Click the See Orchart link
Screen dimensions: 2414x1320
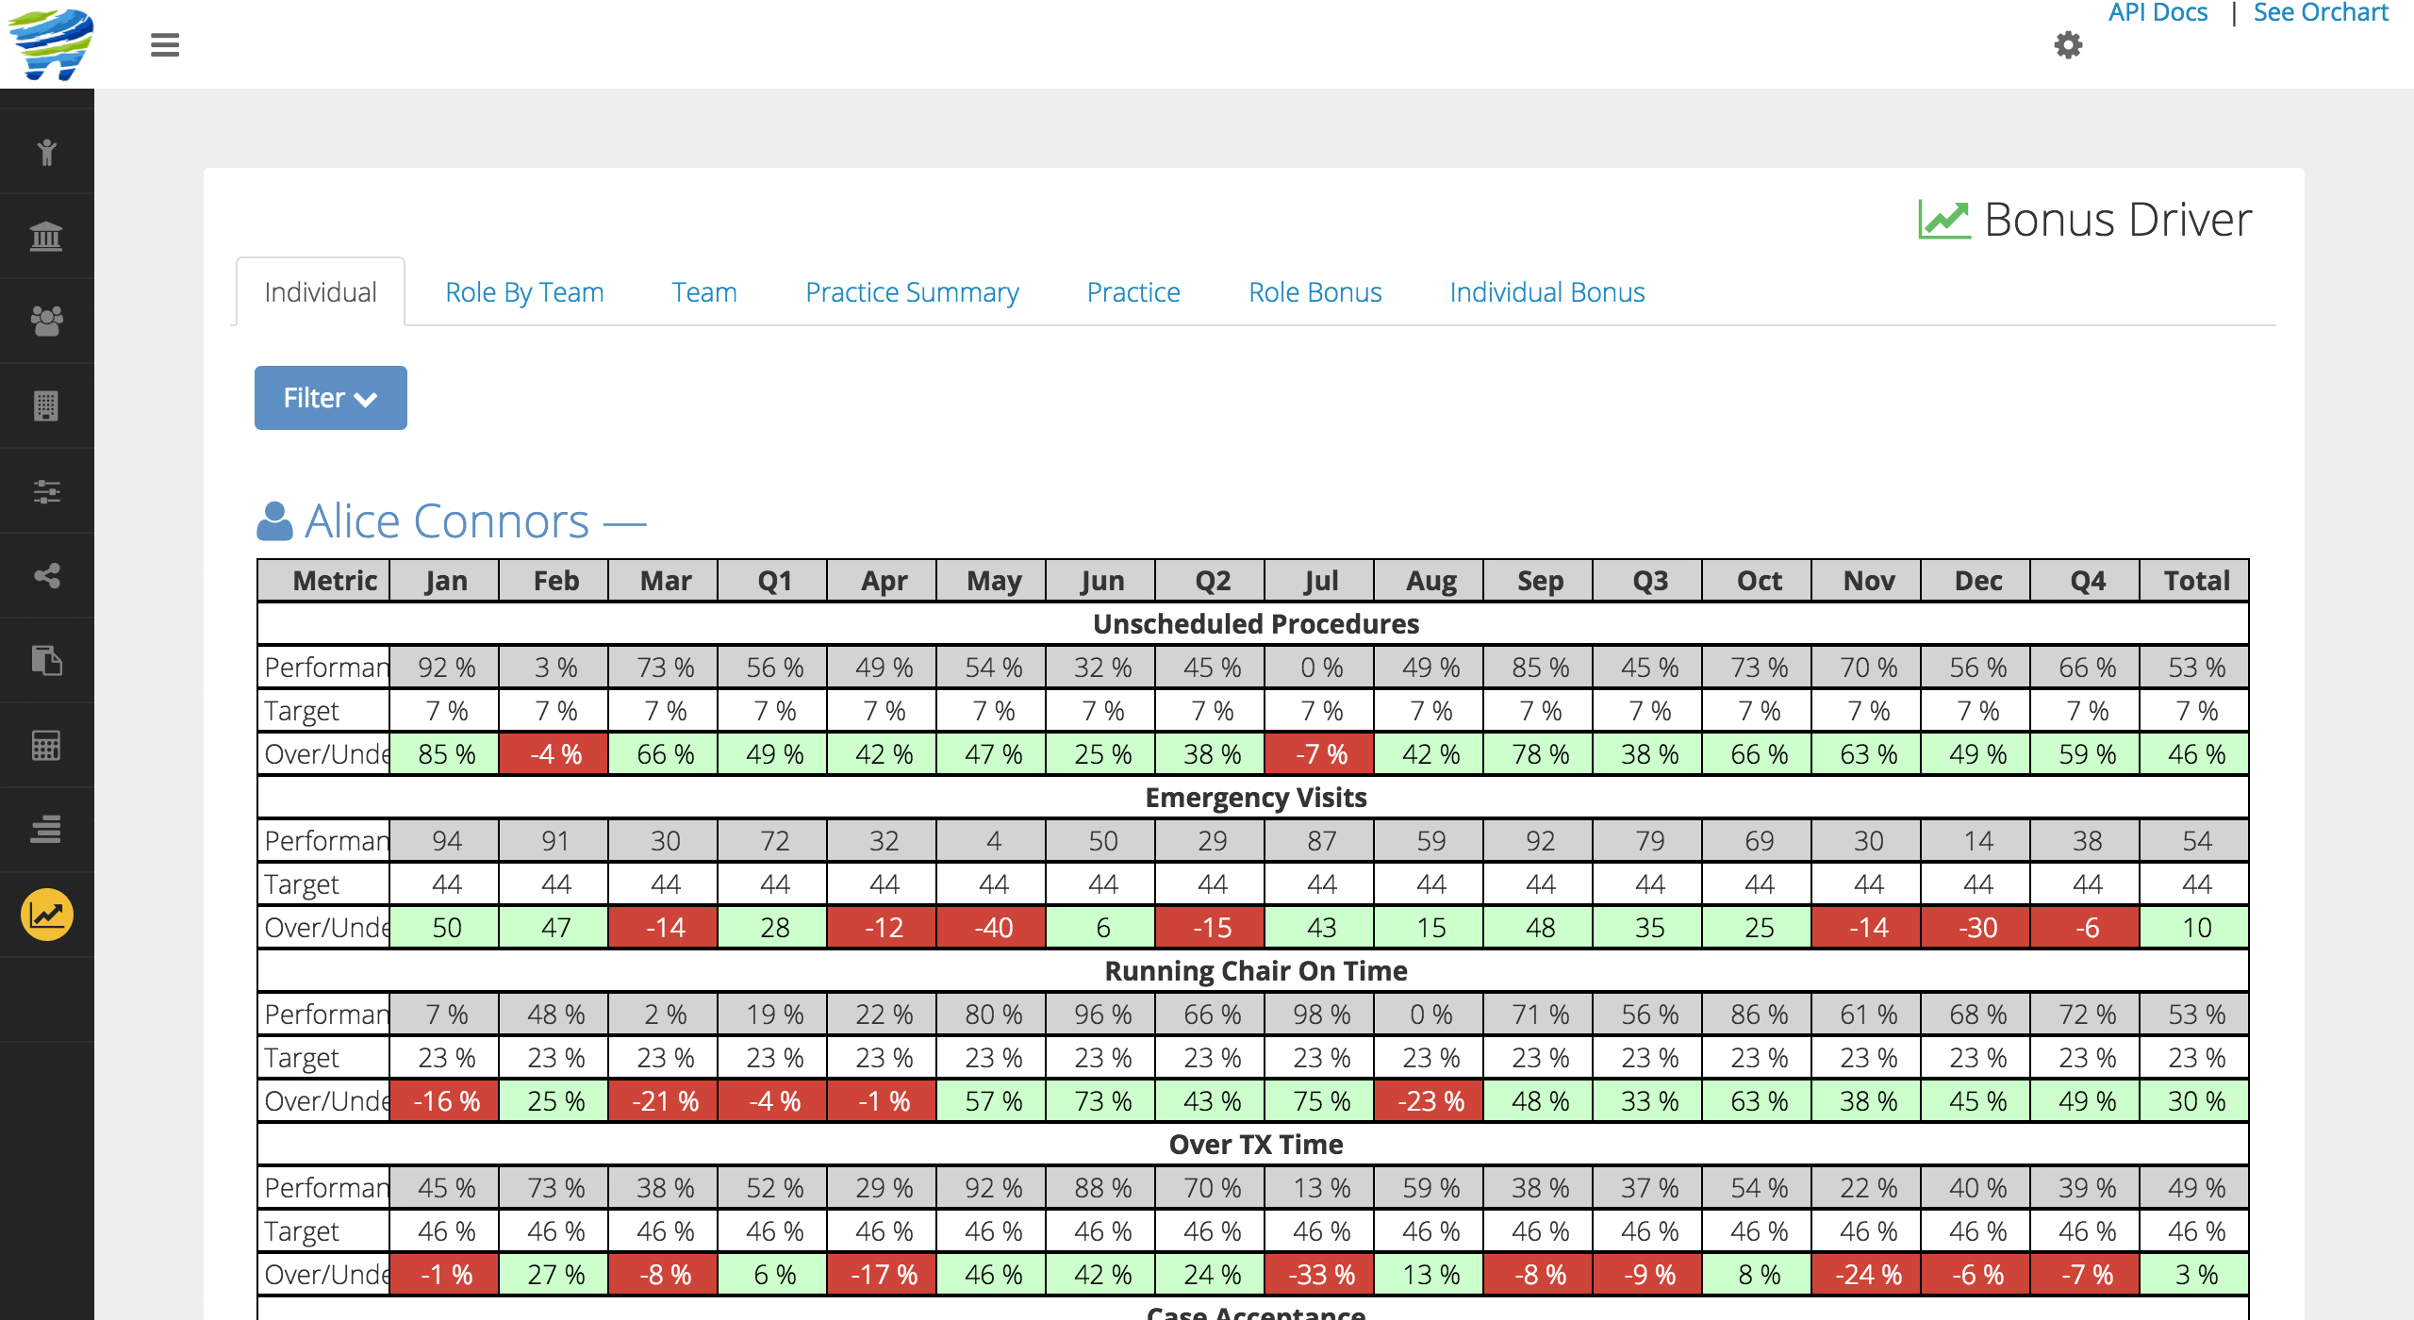(2321, 13)
